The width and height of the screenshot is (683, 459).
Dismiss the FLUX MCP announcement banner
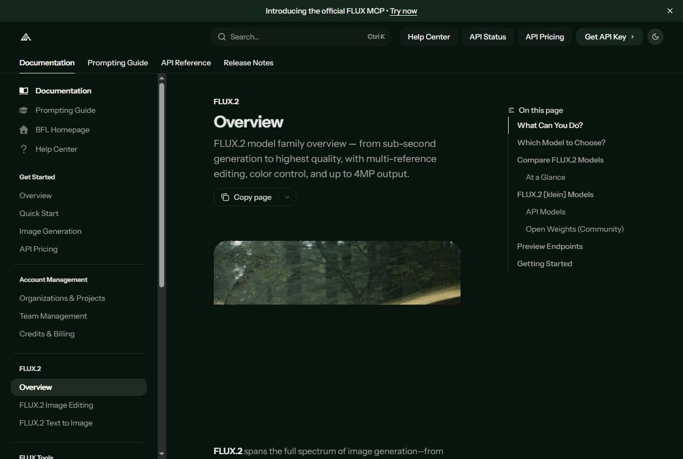(670, 11)
